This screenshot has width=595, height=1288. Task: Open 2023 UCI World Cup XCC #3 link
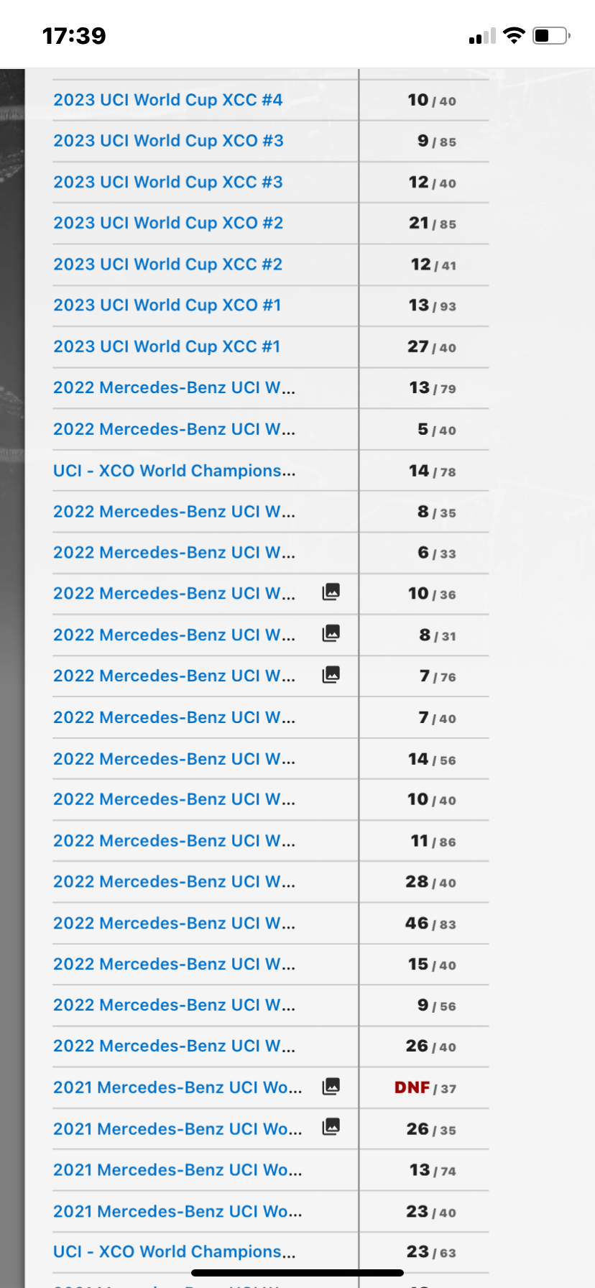coord(168,183)
